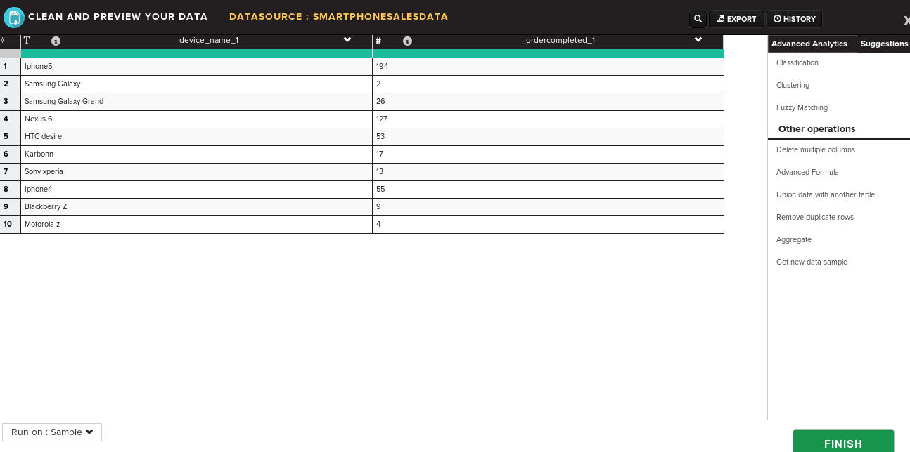Image resolution: width=910 pixels, height=452 pixels.
Task: Click row number 1 header
Action: pos(10,67)
